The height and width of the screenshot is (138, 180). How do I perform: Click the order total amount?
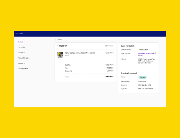(x=109, y=77)
